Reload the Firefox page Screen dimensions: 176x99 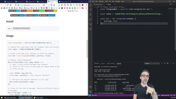pyautogui.click(x=8, y=5)
